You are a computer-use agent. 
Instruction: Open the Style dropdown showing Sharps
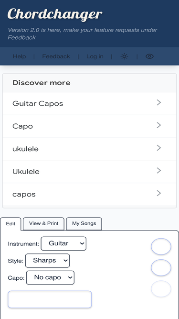47,261
